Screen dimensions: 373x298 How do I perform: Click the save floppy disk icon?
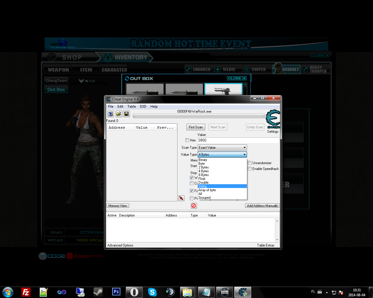click(126, 114)
